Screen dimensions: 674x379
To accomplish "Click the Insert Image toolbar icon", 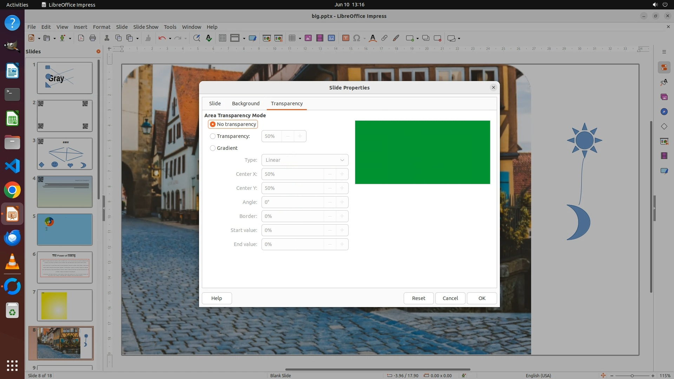I will coord(308,38).
